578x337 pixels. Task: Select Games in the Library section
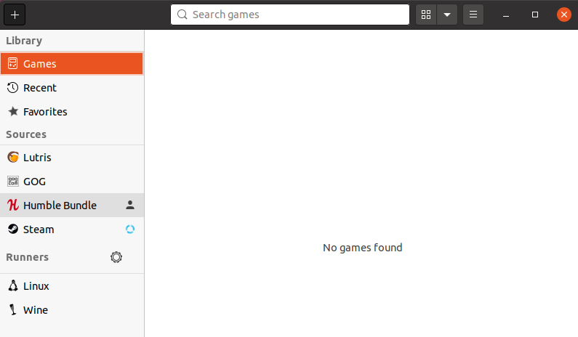[71, 64]
